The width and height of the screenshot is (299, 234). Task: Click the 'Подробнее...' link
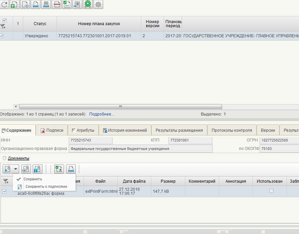(101, 114)
